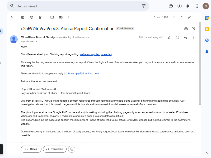Add emoji reaction in message header
This screenshot has height=158, width=211.
click(177, 37)
